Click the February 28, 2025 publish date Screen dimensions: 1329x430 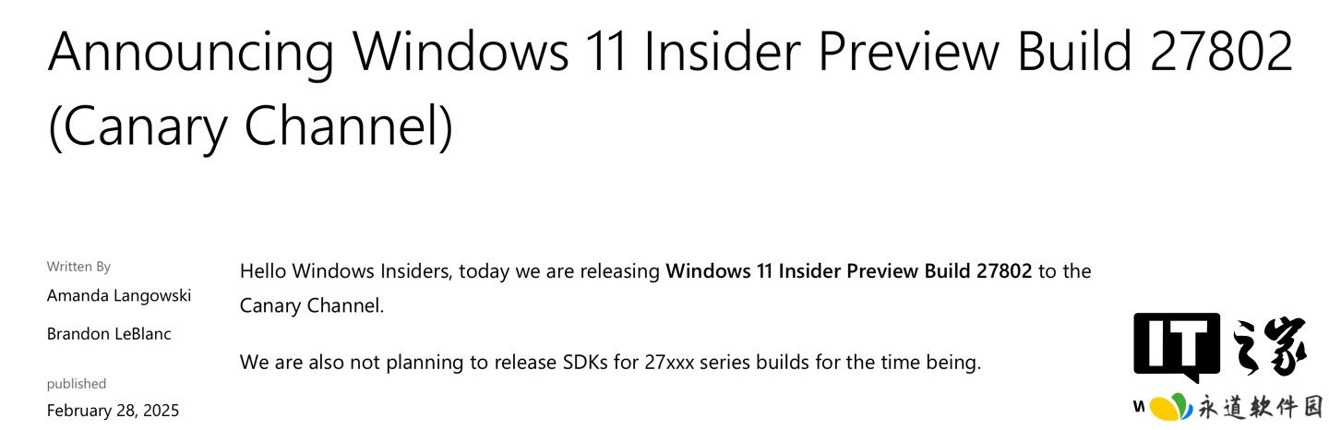pyautogui.click(x=113, y=411)
